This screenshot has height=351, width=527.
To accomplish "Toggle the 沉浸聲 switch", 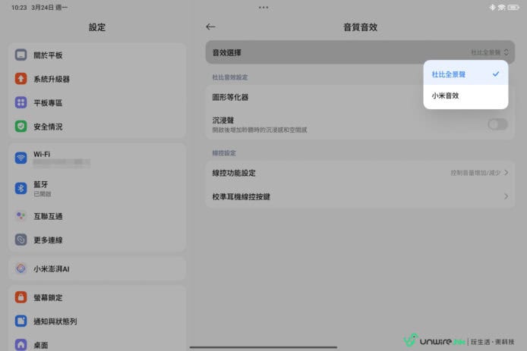I will (497, 124).
